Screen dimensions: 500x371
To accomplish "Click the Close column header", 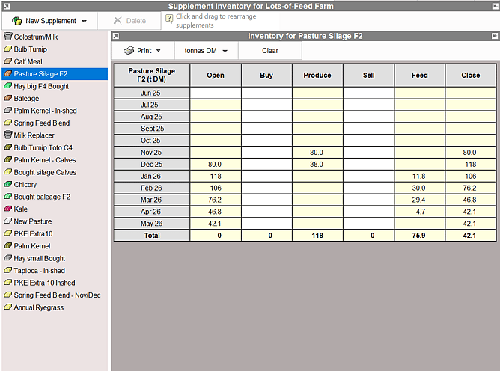I will [471, 76].
